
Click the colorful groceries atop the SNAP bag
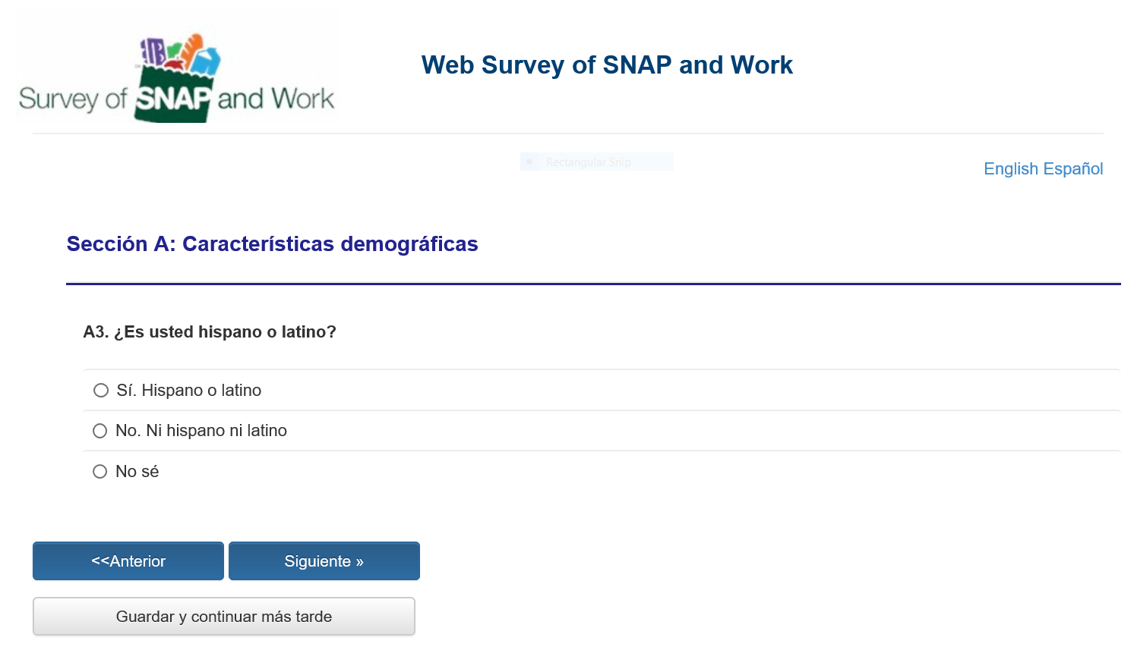(179, 53)
